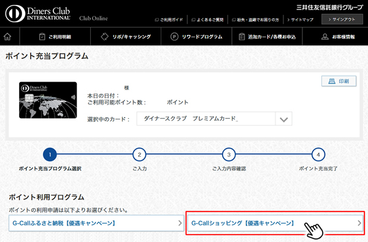Open よくあるご質問 header link
368x242 pixels.
pyautogui.click(x=207, y=20)
